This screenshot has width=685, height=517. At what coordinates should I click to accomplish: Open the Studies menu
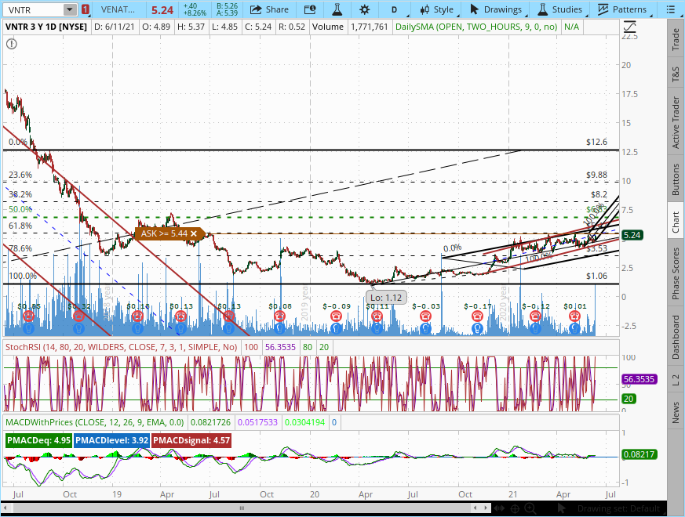click(x=559, y=9)
